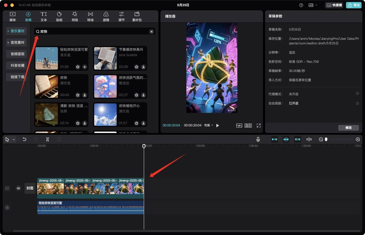Select the 音频 audio tab
The width and height of the screenshot is (365, 235).
(28, 16)
